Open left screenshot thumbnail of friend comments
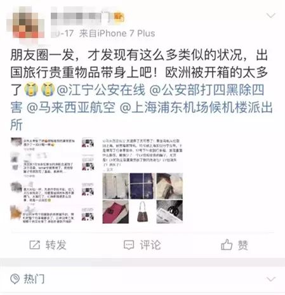285x295 pixels. coord(52,180)
